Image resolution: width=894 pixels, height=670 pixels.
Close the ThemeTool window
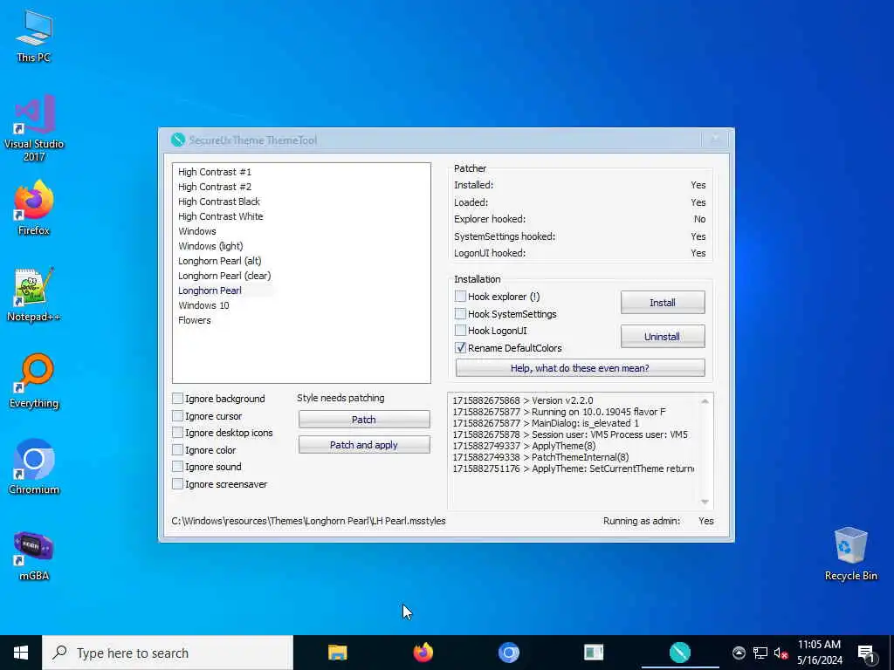[x=715, y=139]
